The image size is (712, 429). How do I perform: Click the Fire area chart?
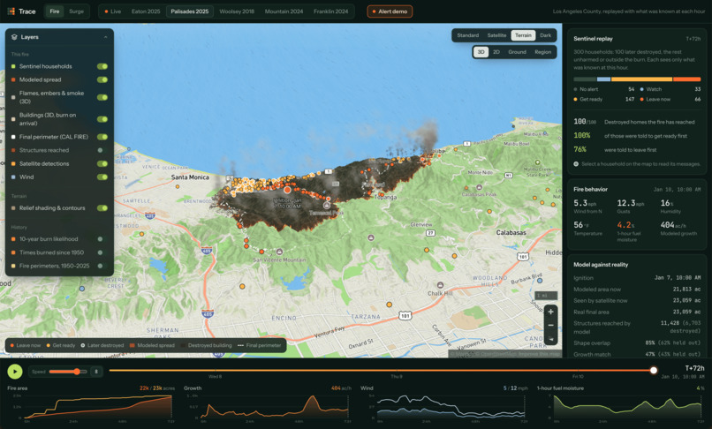click(x=91, y=405)
